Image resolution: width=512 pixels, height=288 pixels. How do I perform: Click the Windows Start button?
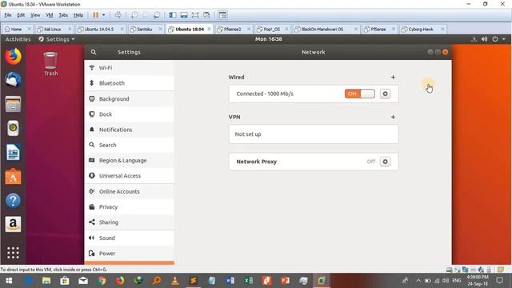click(9, 281)
